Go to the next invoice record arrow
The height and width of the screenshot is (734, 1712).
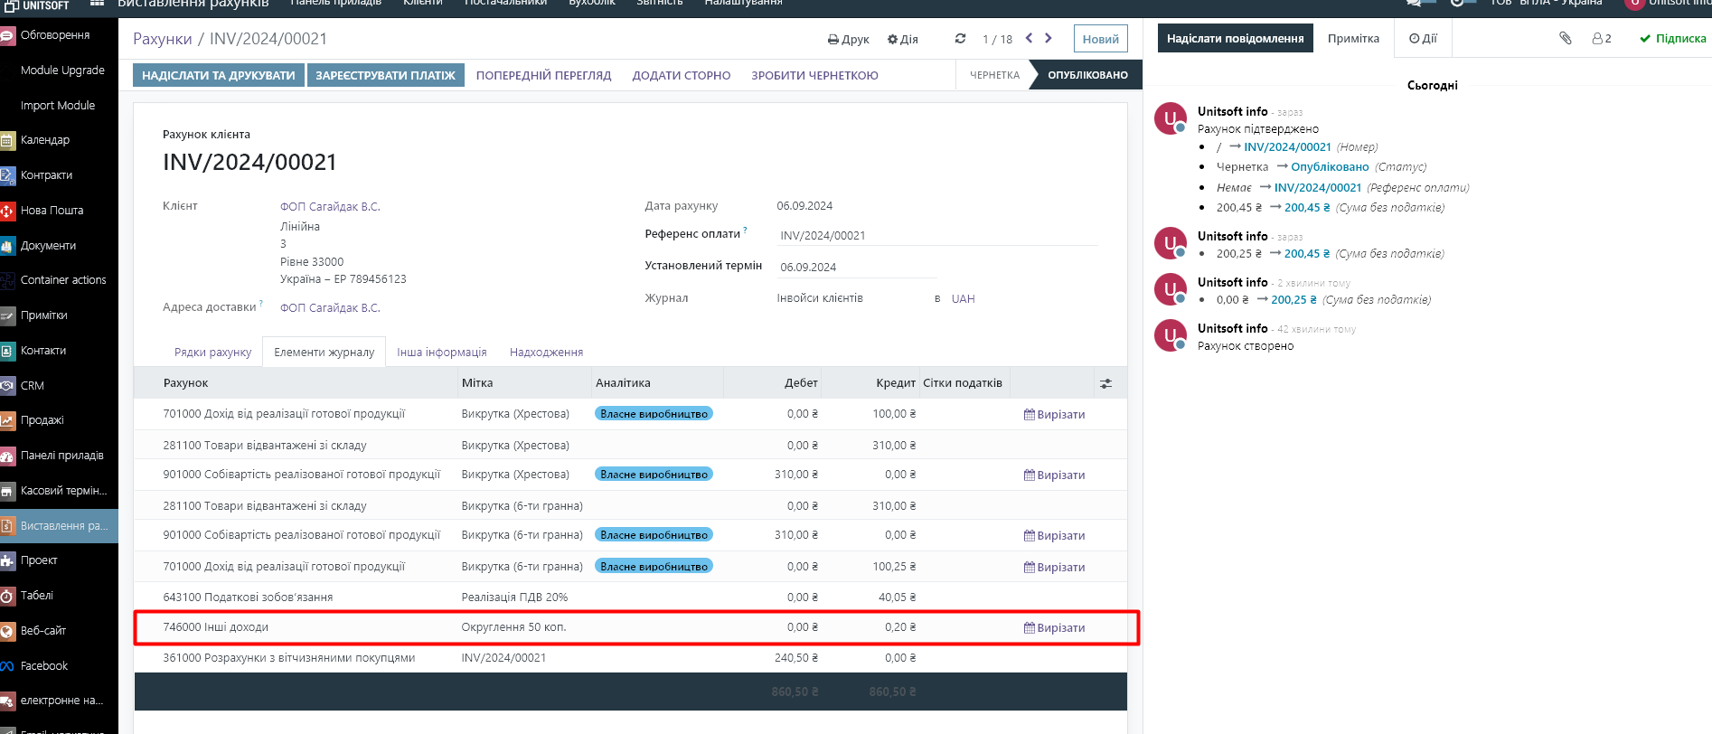(1049, 38)
